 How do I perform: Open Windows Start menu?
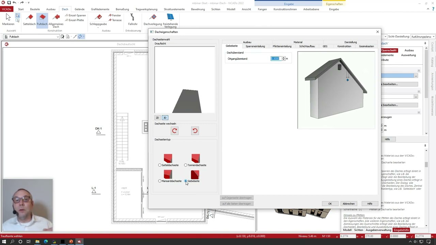tap(4, 242)
